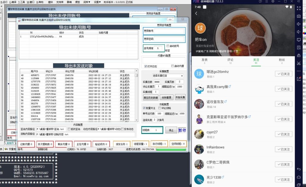Tap the back arrow on profile page
Screen dimensions: 306x187
196,13
